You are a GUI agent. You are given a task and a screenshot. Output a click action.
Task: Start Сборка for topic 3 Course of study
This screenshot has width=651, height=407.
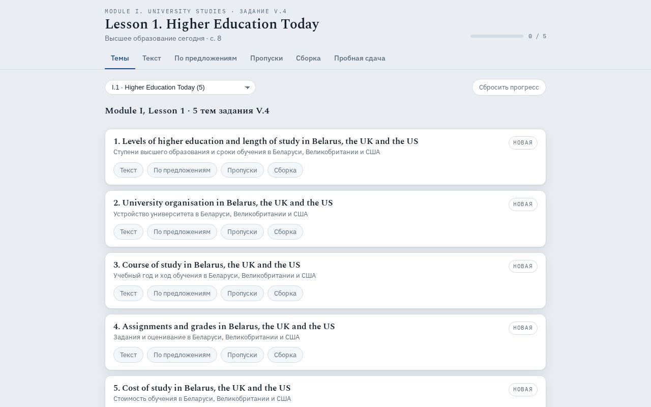pos(285,293)
